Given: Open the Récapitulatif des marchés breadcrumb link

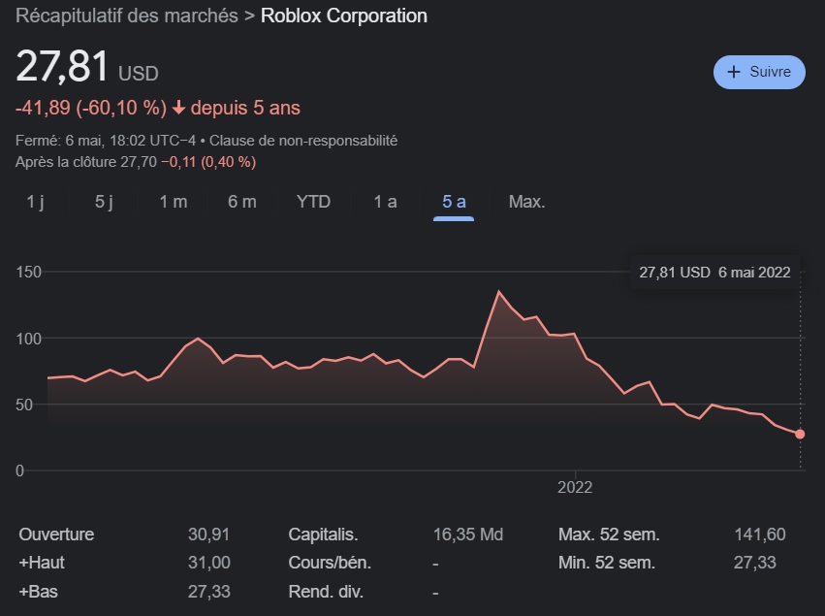Looking at the screenshot, I should tap(127, 16).
